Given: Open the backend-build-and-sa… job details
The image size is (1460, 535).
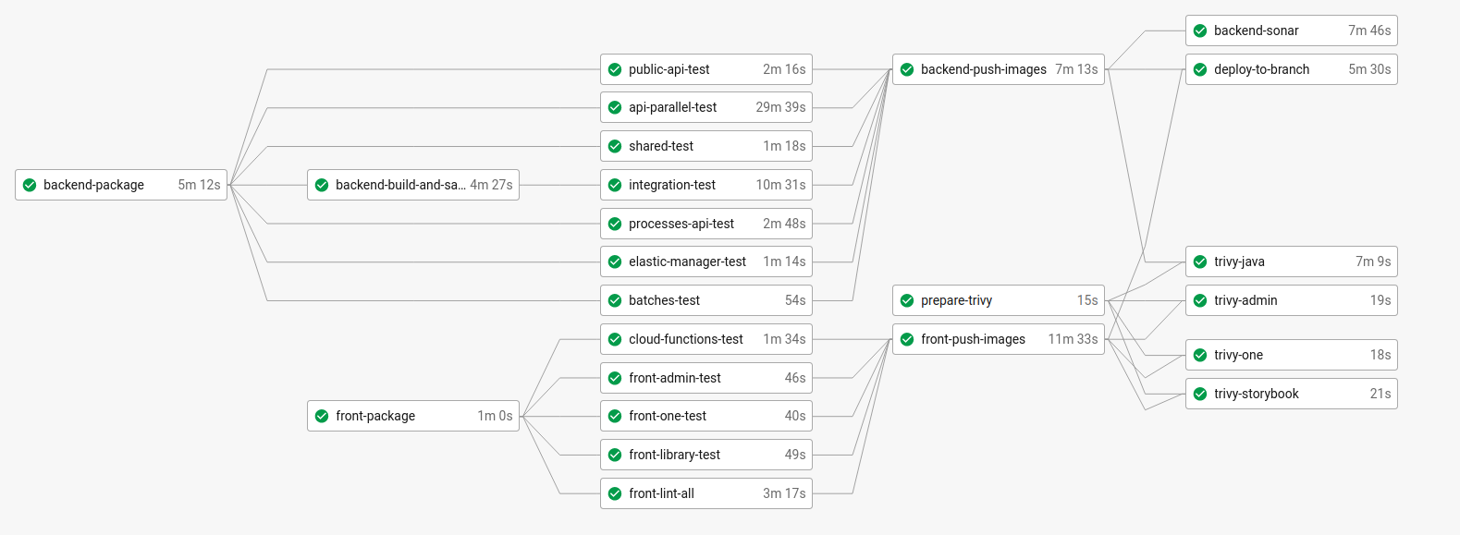Looking at the screenshot, I should (x=399, y=185).
